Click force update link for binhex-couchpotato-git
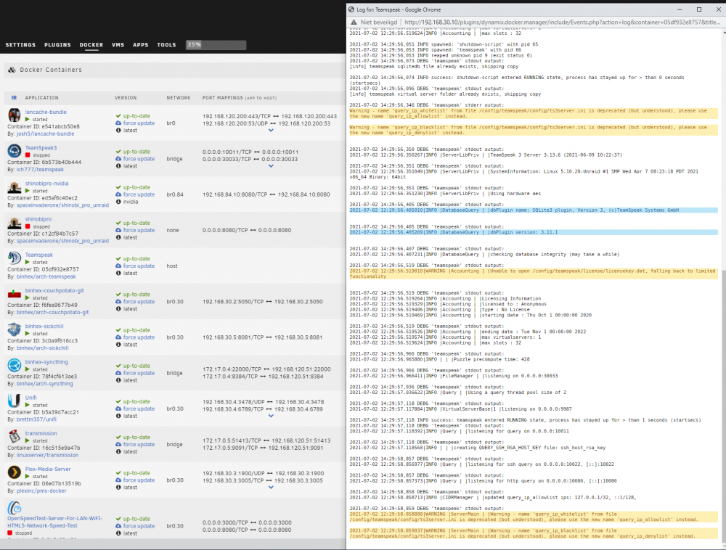 [139, 302]
